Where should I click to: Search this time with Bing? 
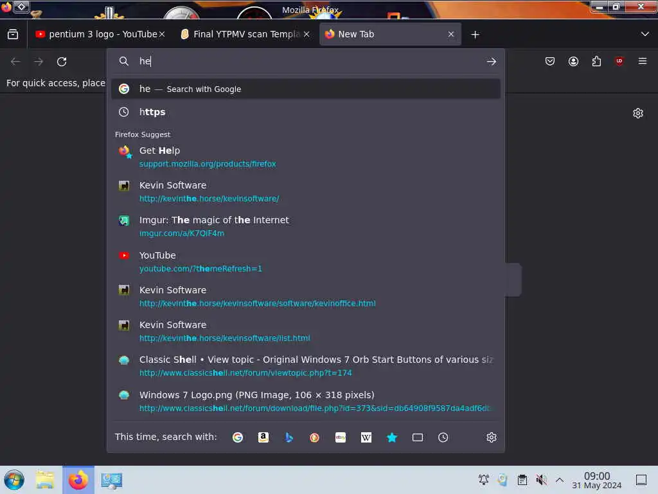(x=289, y=437)
